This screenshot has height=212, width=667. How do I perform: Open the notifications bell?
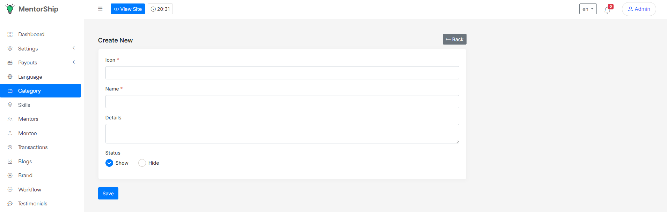[x=607, y=10]
